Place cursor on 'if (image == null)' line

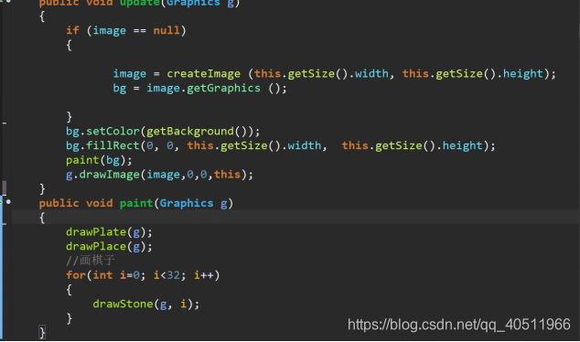point(125,30)
